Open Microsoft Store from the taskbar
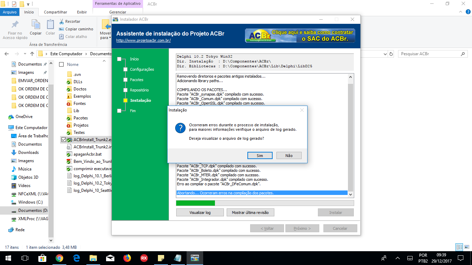Viewport: 472px width, 265px height. pyautogui.click(x=43, y=258)
